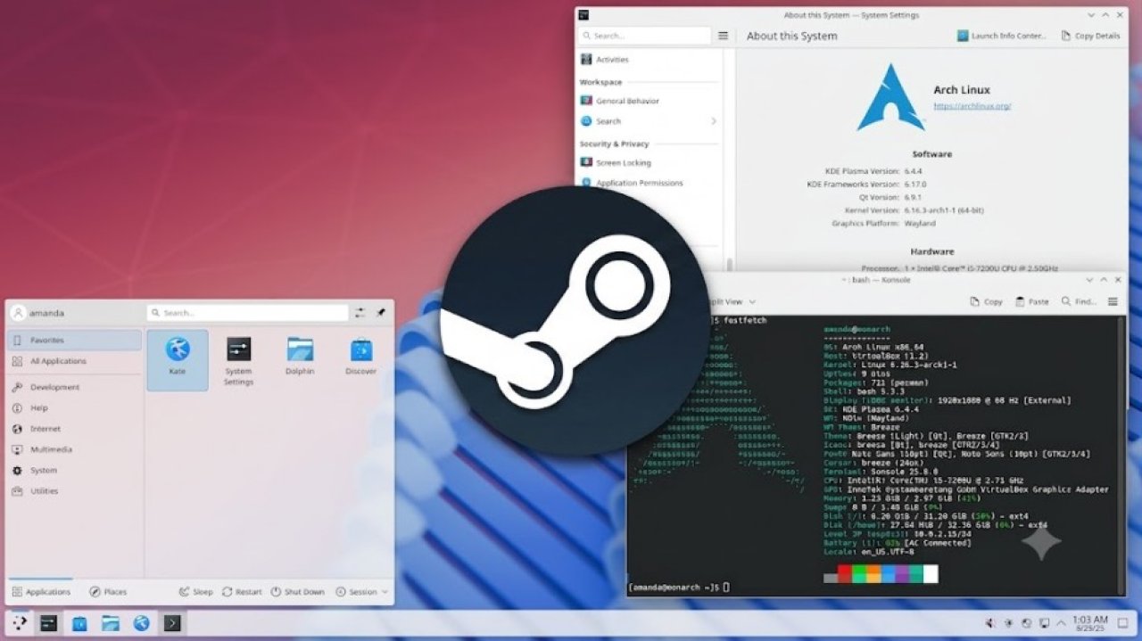
Task: Click the Sleep button
Action: click(x=195, y=592)
